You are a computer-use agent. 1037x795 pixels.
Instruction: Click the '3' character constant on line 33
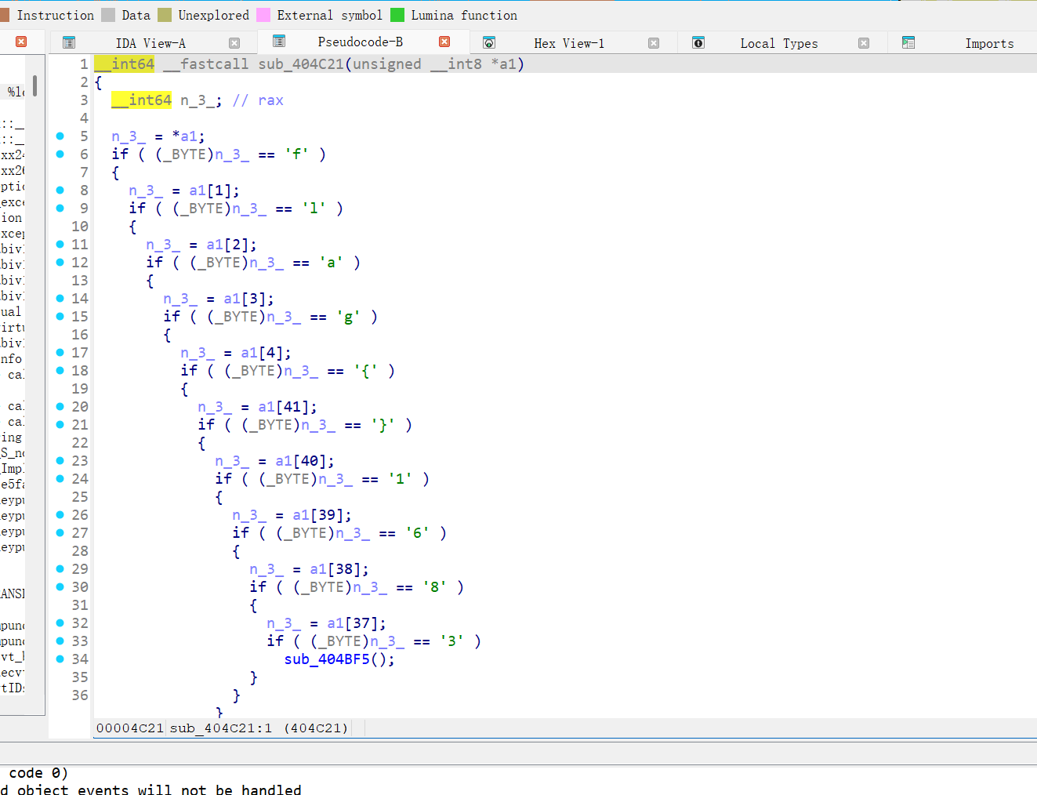click(451, 641)
